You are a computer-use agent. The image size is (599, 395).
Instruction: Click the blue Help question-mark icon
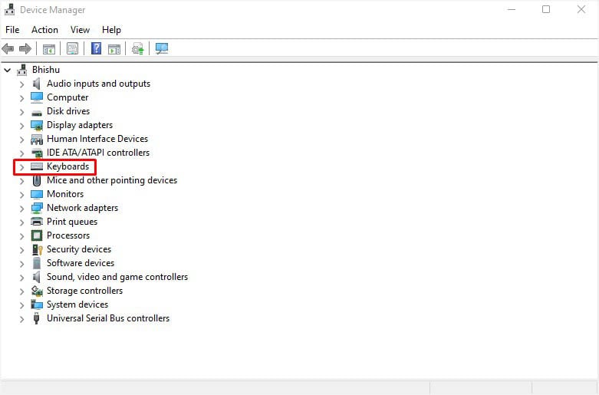(97, 48)
